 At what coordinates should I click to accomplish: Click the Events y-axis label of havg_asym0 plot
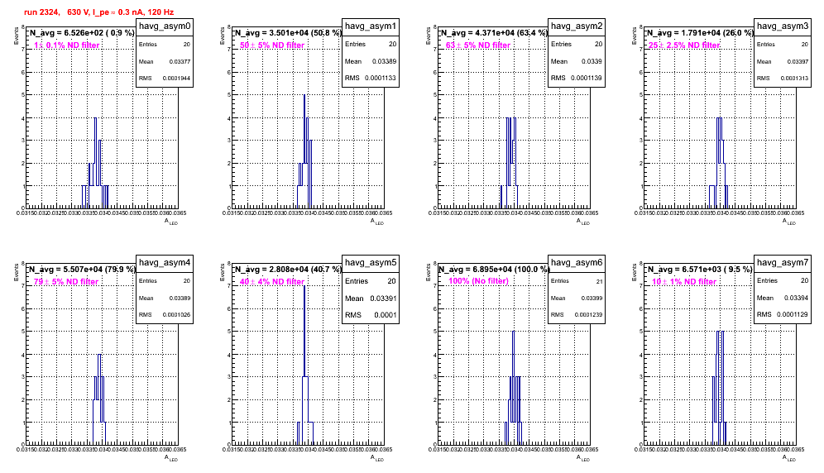pos(17,36)
